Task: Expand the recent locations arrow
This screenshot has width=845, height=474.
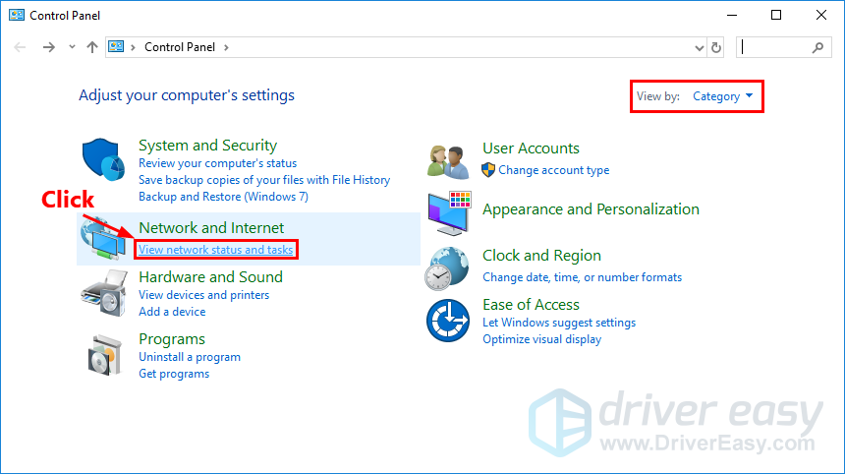Action: click(72, 47)
